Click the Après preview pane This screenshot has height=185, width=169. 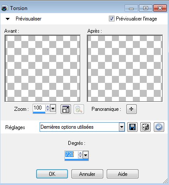pyautogui.click(x=125, y=69)
